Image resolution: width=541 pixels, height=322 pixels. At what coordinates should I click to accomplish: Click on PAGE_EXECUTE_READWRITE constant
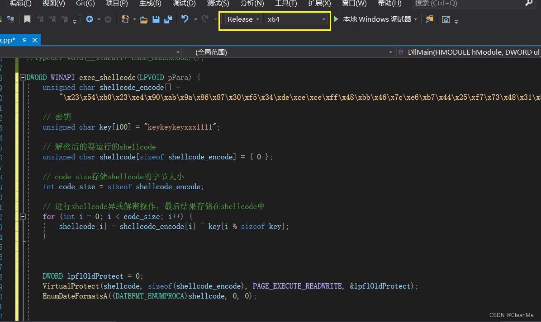pos(297,286)
